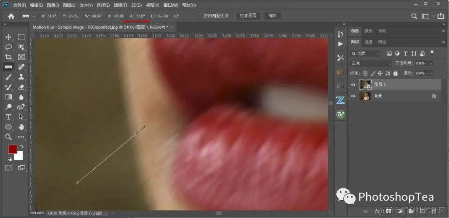Image resolution: width=449 pixels, height=218 pixels.
Task: Open the 滤镜(T) menu
Action: (x=120, y=5)
